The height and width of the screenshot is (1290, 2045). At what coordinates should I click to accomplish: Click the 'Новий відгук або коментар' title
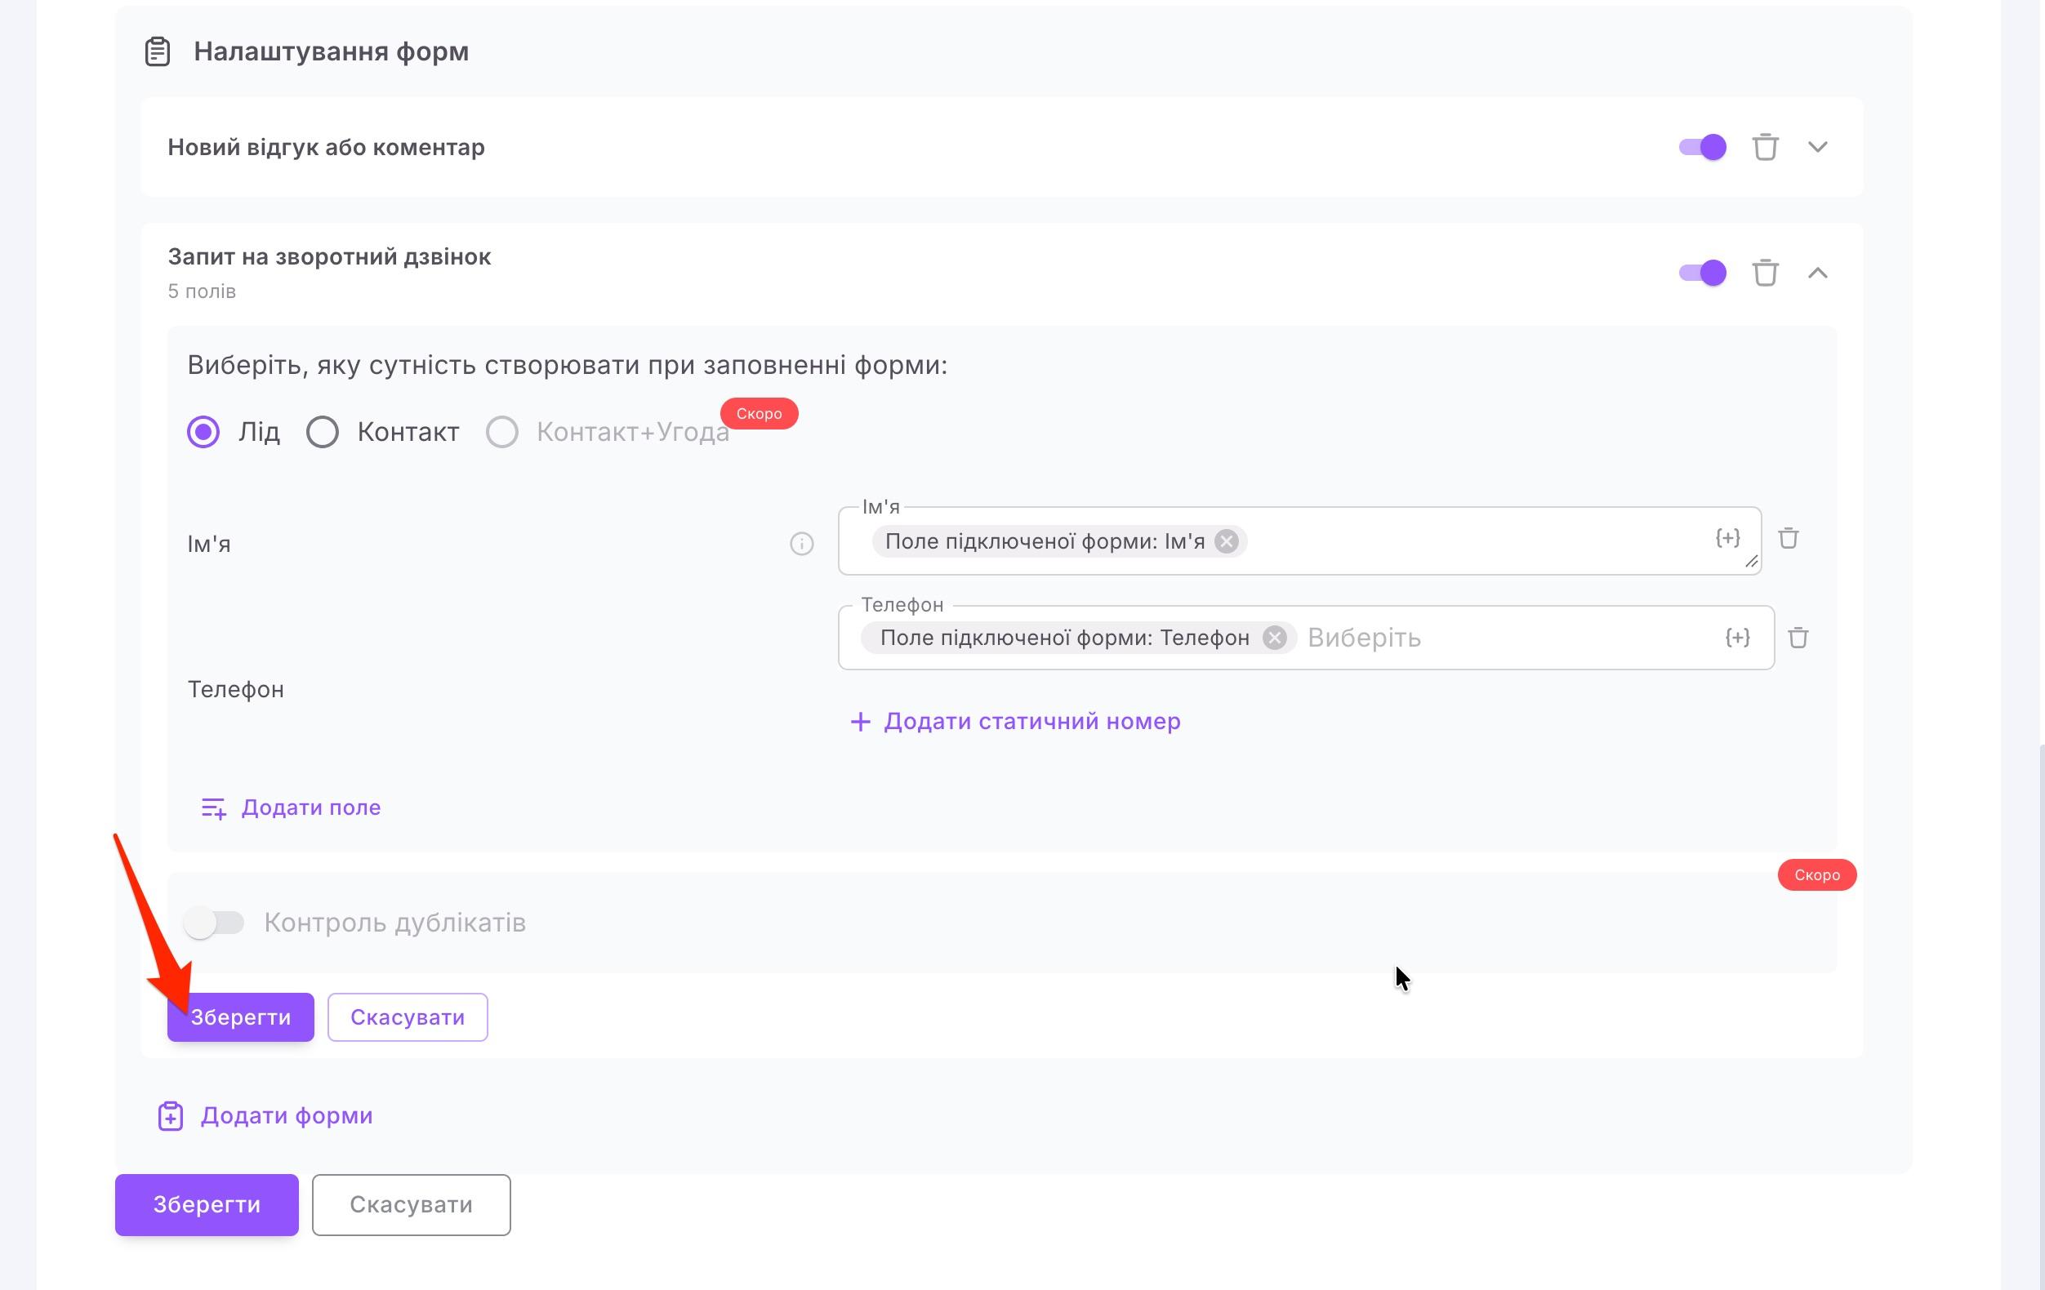coord(326,147)
